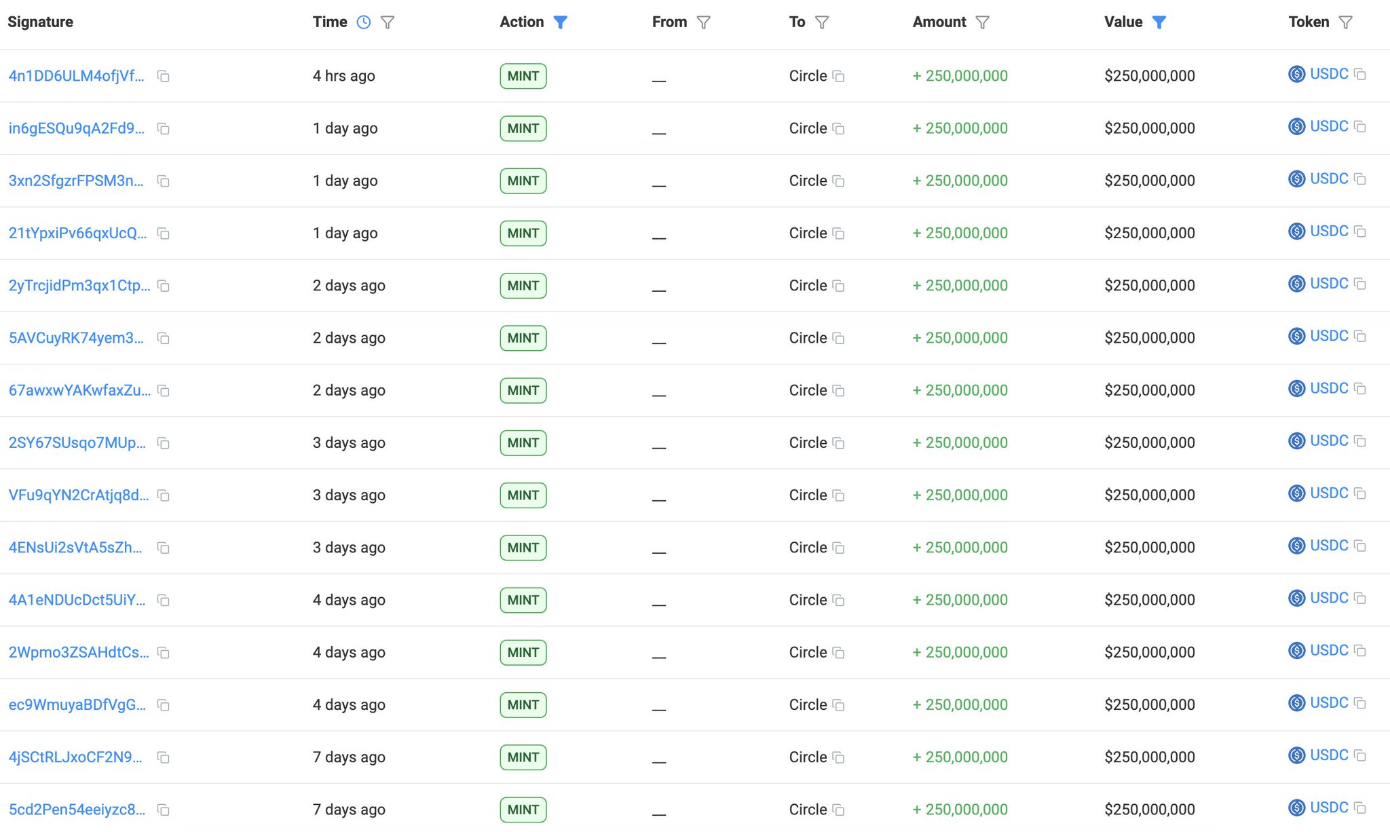Copy USDC token address in first row
Image resolution: width=1390 pixels, height=832 pixels.
coord(1360,74)
